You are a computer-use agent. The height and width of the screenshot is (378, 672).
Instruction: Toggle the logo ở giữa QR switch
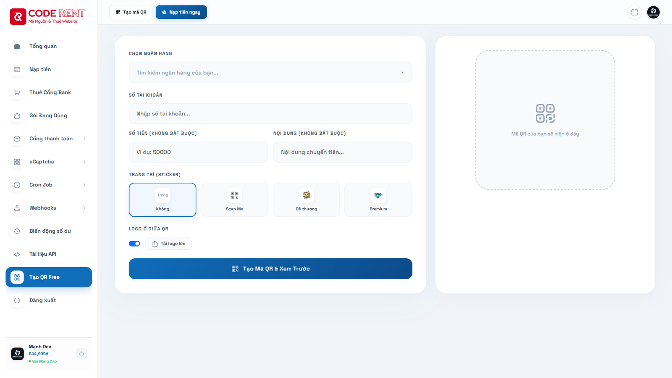134,243
